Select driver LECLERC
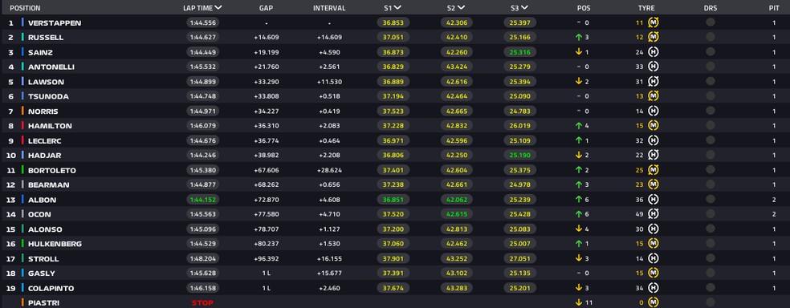Image resolution: width=790 pixels, height=308 pixels. [x=44, y=141]
